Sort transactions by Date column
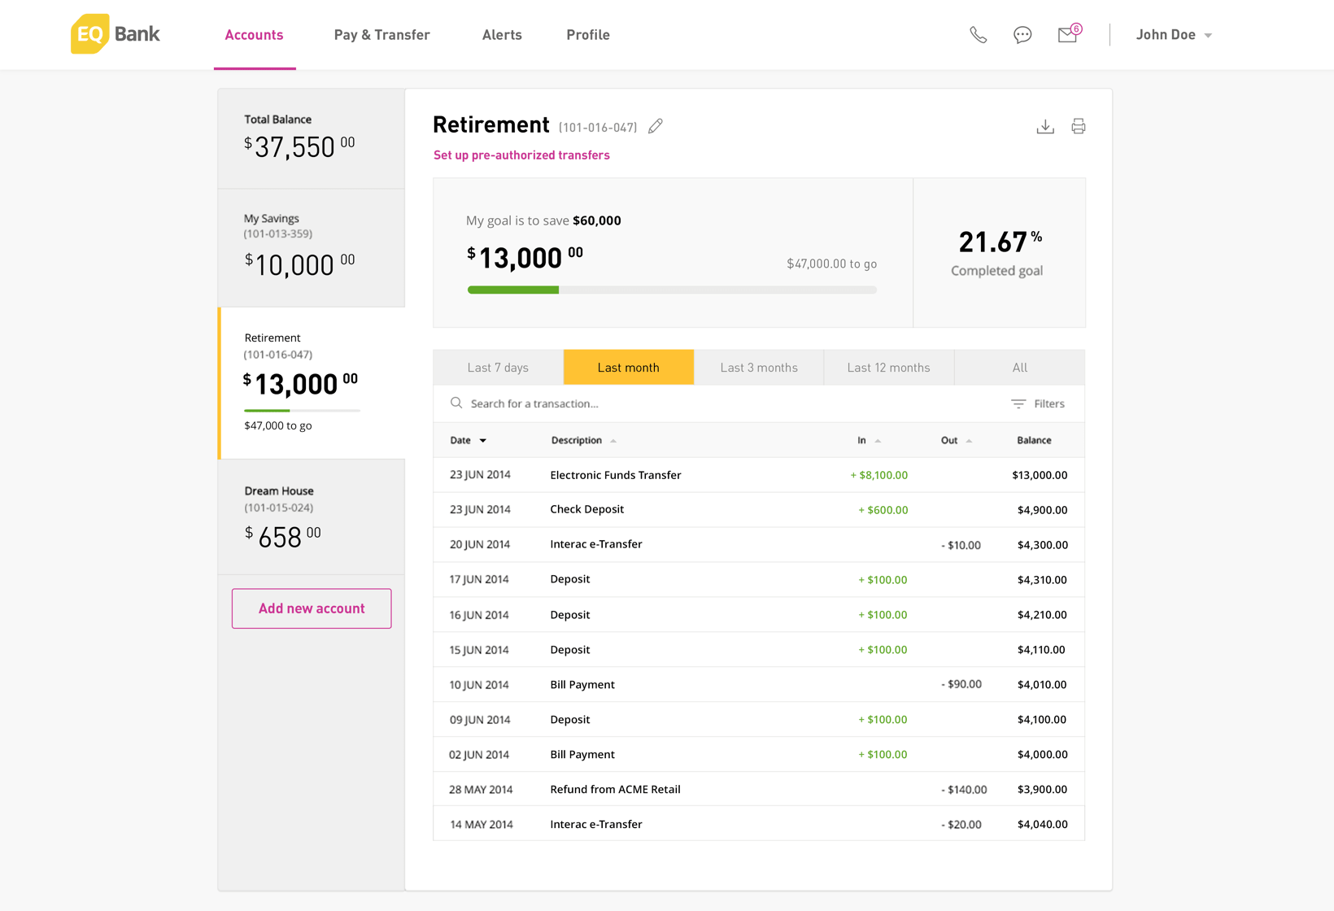The image size is (1334, 911). tap(468, 440)
